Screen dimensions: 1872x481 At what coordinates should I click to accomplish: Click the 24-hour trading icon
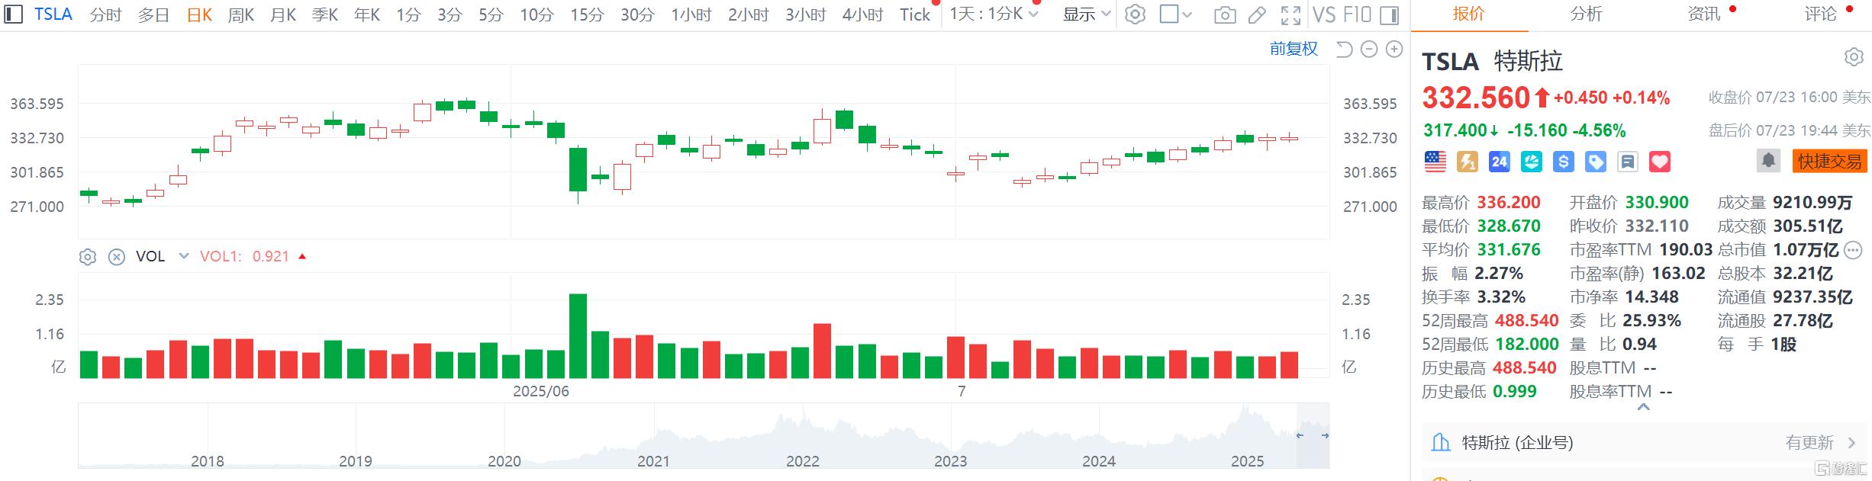pyautogui.click(x=1500, y=162)
